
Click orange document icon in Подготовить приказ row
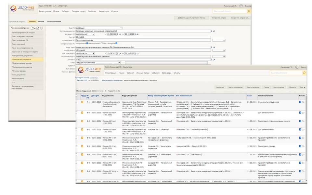82,146
